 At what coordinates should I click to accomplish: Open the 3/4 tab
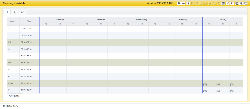point(23,12)
